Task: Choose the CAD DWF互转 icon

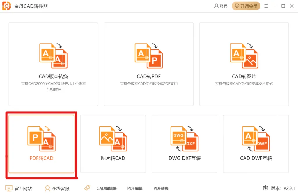Action: pyautogui.click(x=256, y=139)
